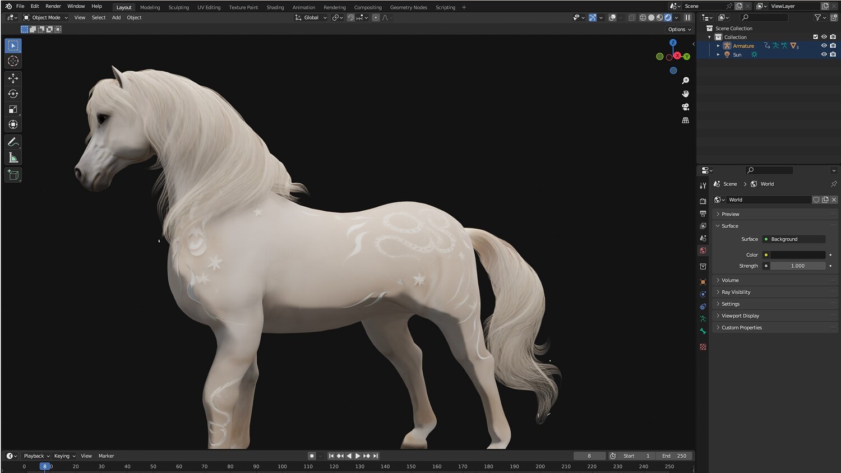Switch viewport shading to Solid

pyautogui.click(x=651, y=17)
